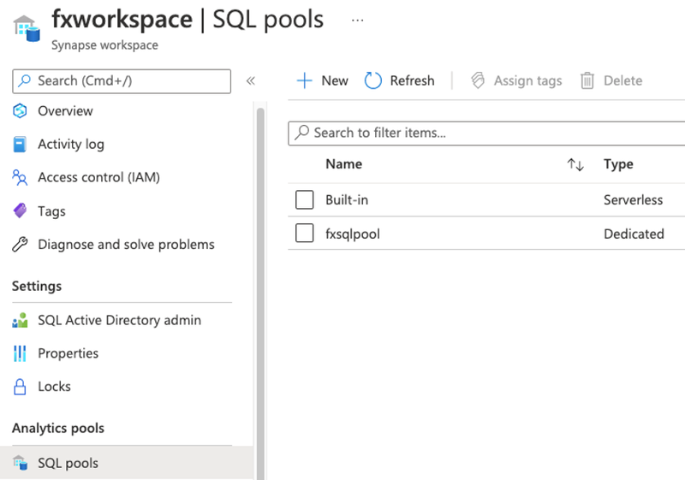The width and height of the screenshot is (685, 480).
Task: Click the Synapse workspace subtitle text
Action: pyautogui.click(x=104, y=45)
